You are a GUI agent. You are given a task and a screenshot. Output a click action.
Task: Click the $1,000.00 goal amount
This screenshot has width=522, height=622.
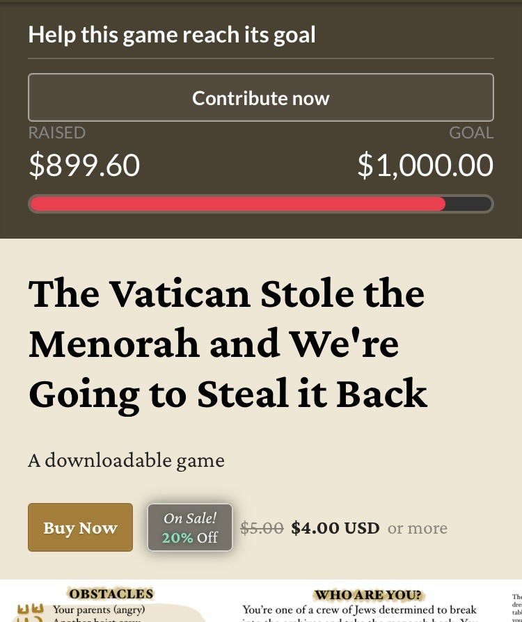425,165
